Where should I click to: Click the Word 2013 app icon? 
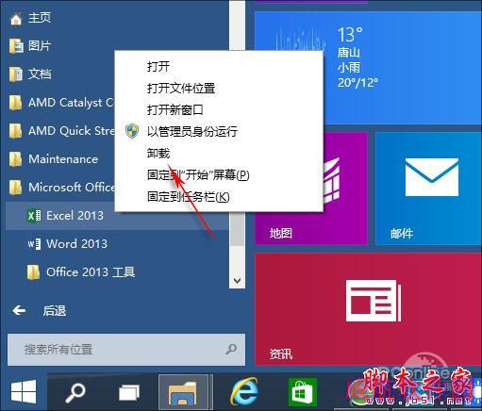tap(34, 244)
